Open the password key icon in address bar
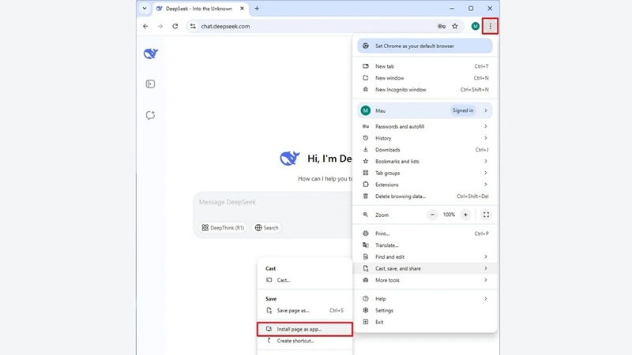Image resolution: width=632 pixels, height=355 pixels. tap(442, 26)
